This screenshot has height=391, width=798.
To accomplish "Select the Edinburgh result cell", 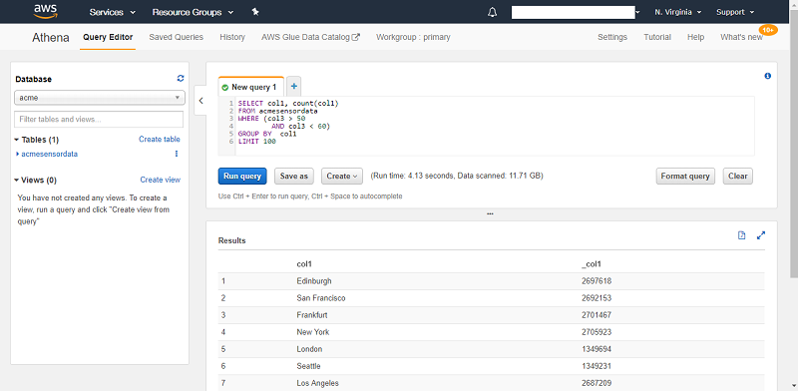I will click(314, 281).
